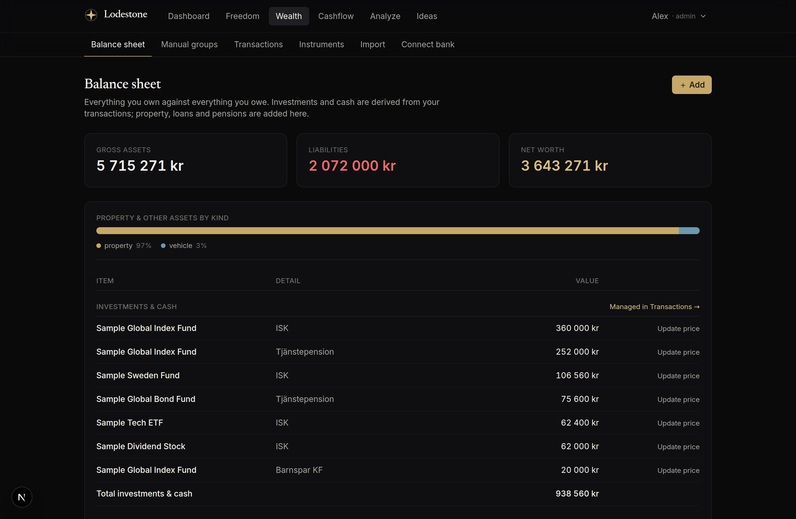Screen dimensions: 796x519
Task: Go to the Analyze section
Action: (385, 16)
